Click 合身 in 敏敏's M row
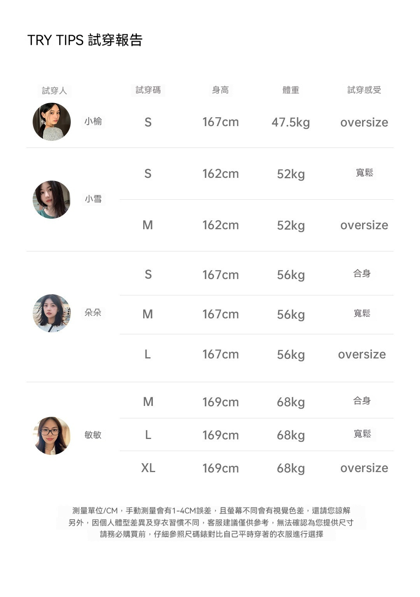The height and width of the screenshot is (597, 420). pyautogui.click(x=362, y=401)
